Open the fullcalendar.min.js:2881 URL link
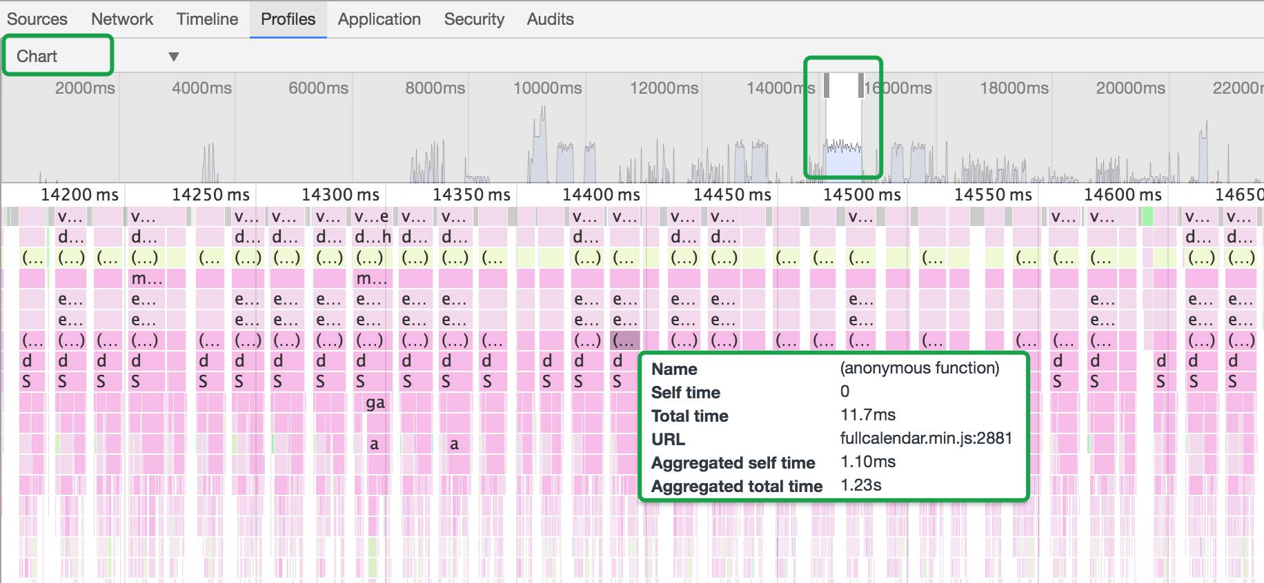This screenshot has width=1264, height=583. click(926, 438)
